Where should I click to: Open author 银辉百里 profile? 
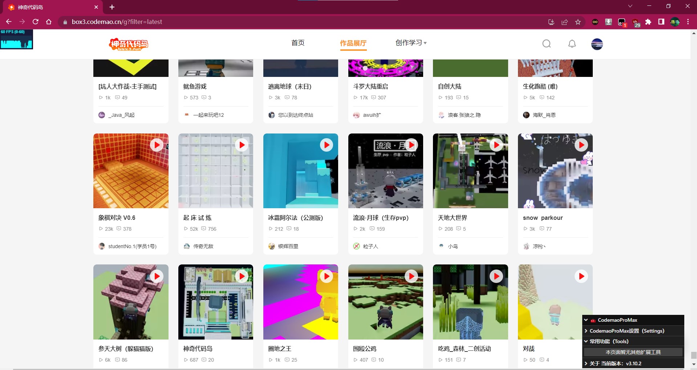283,246
